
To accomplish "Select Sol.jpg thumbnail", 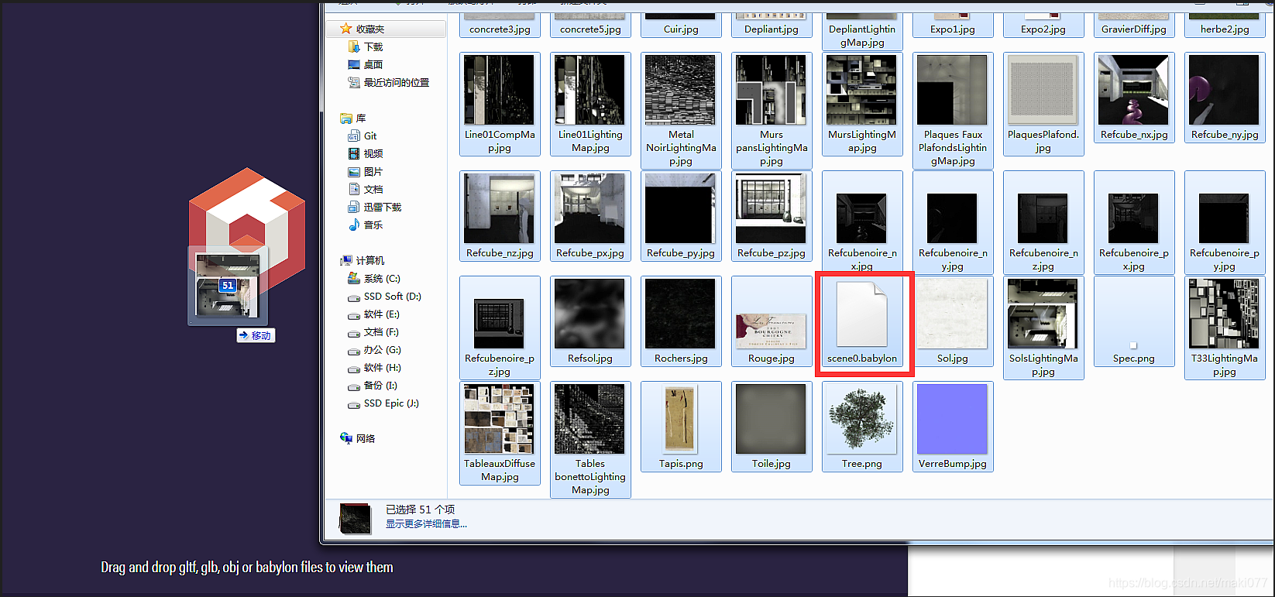I will tap(952, 314).
